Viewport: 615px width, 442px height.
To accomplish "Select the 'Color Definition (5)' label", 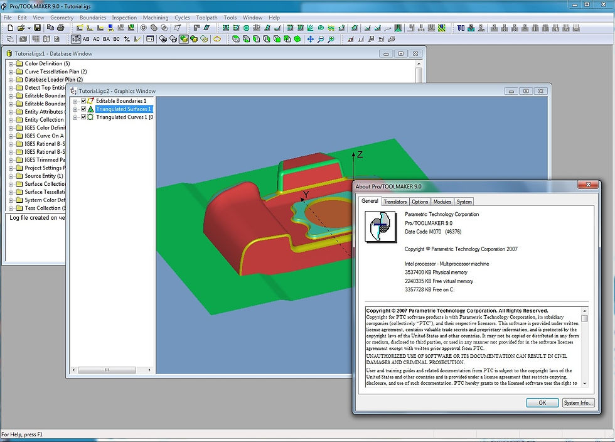I will [x=48, y=63].
